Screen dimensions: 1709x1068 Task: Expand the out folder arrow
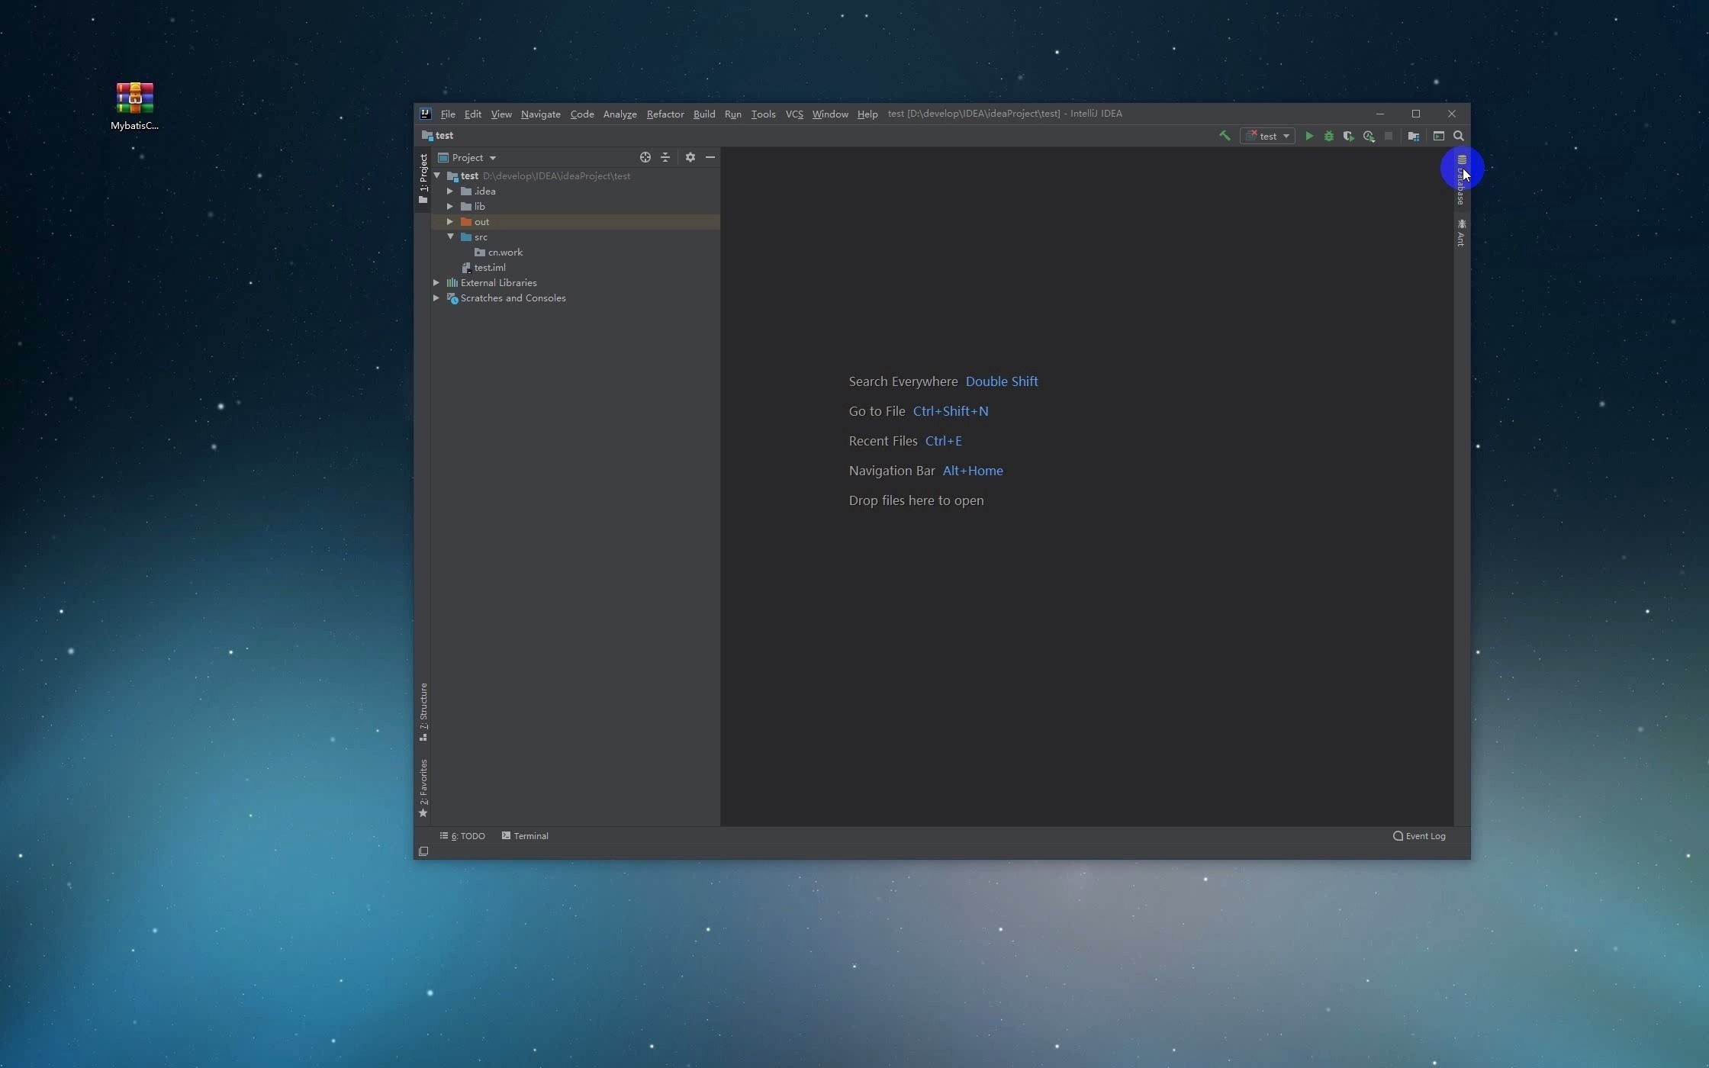pos(450,222)
